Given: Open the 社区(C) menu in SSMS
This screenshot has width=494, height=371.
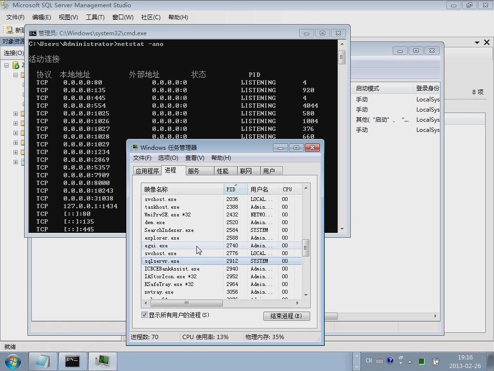Looking at the screenshot, I should pyautogui.click(x=151, y=17).
